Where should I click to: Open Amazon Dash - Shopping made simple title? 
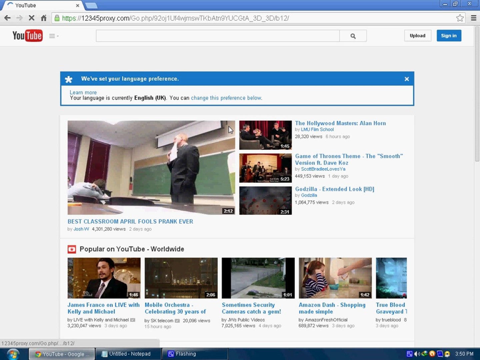click(332, 308)
